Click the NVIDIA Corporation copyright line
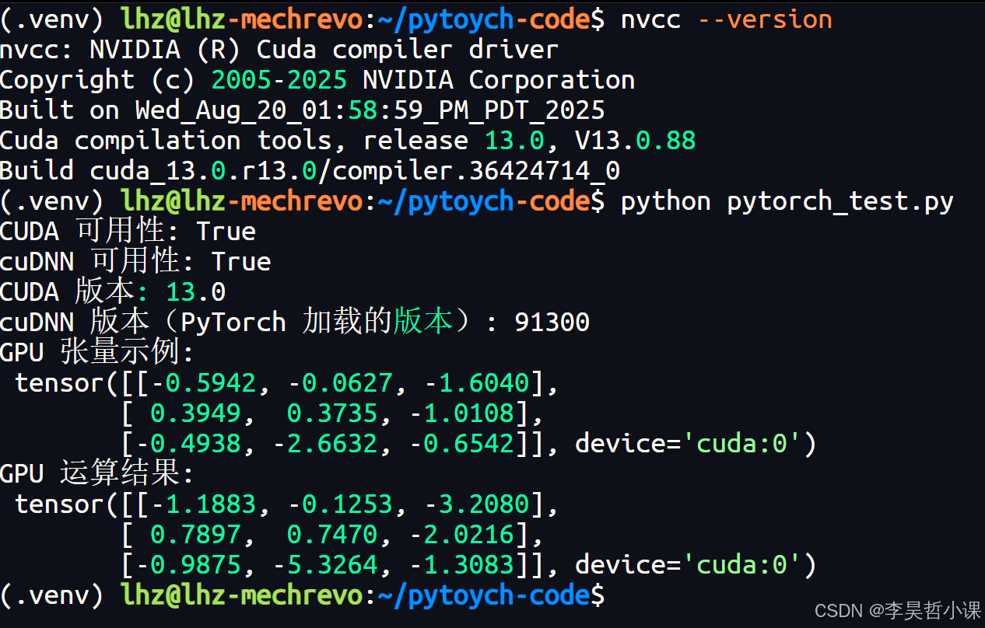 point(317,78)
